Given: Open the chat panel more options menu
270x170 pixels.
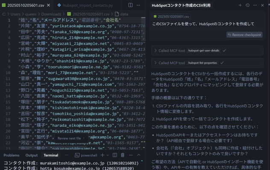Looking at the screenshot, I should (255, 5).
